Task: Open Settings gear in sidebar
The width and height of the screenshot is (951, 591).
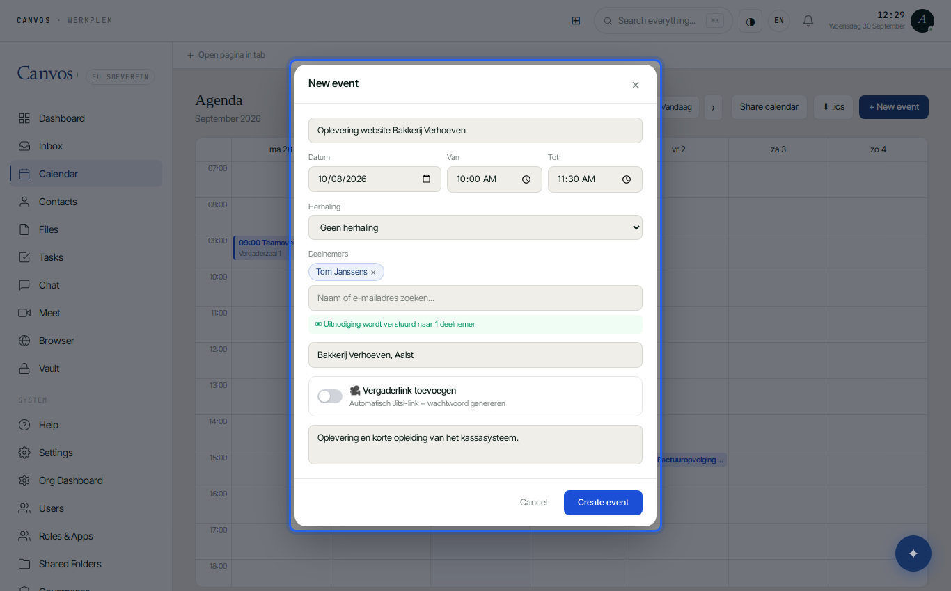Action: point(24,453)
